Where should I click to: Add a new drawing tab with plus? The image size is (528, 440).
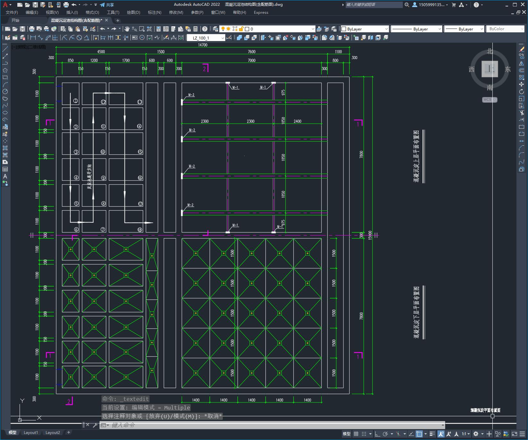click(x=118, y=20)
